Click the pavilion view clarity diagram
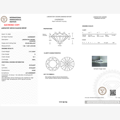 point(67,64)
